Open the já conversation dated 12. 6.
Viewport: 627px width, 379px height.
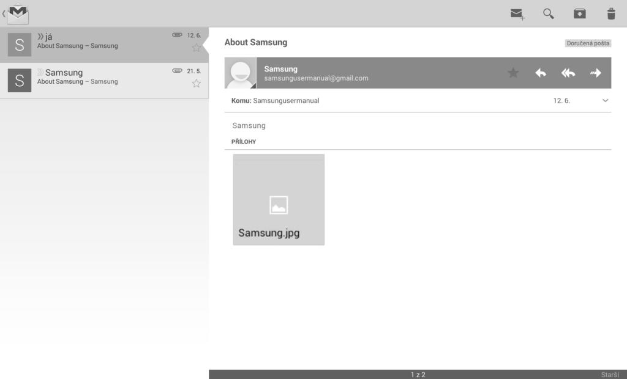(x=104, y=45)
